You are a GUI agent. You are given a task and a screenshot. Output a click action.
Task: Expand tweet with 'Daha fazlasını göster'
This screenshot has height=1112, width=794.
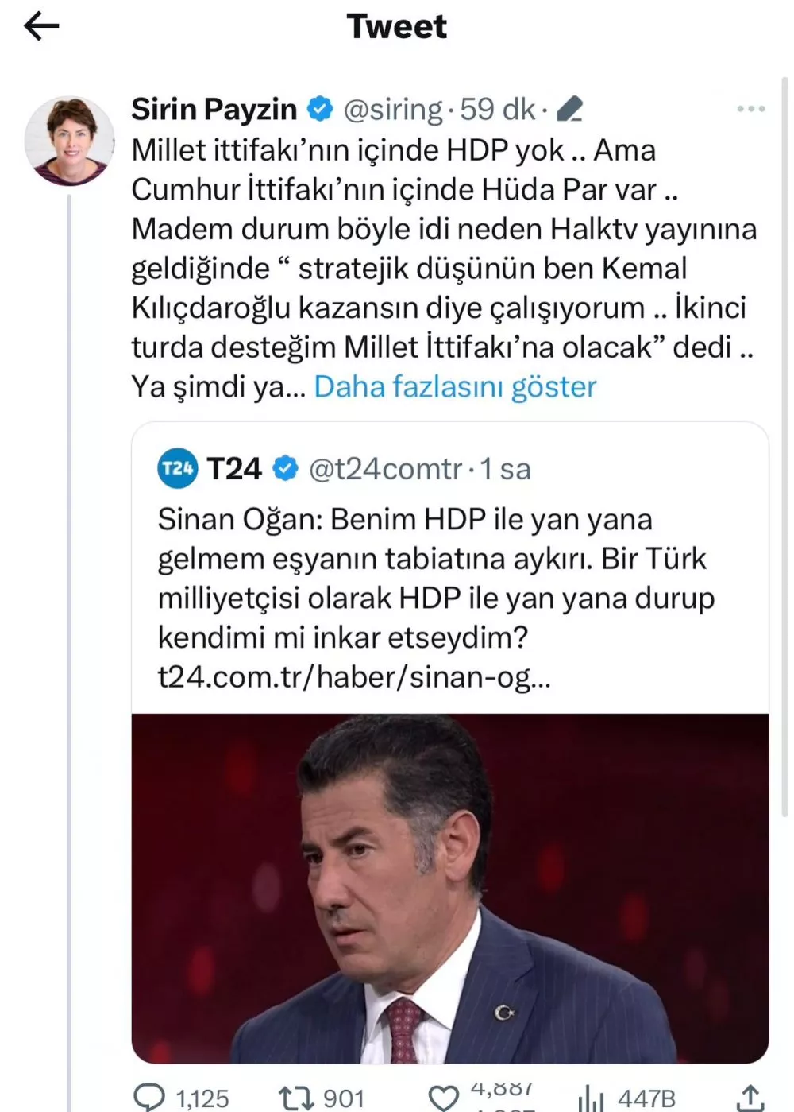point(455,387)
